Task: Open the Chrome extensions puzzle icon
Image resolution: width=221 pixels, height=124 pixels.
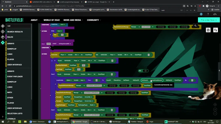Action: [x=203, y=6]
